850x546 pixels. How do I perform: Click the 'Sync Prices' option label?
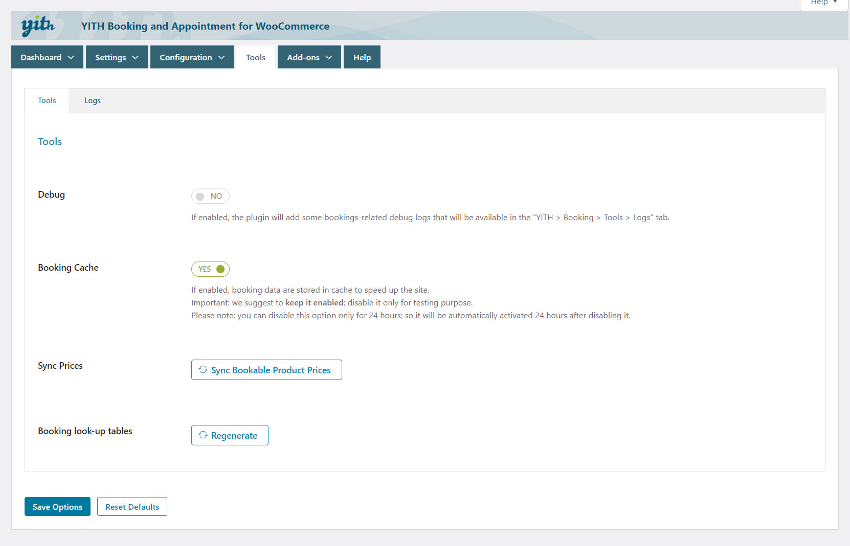click(60, 366)
